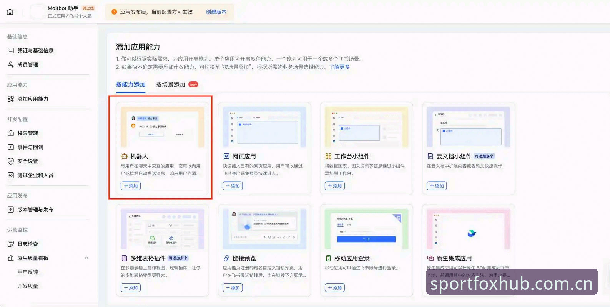610x307 pixels.
Task: Click the 创建版本 link
Action: coord(216,12)
